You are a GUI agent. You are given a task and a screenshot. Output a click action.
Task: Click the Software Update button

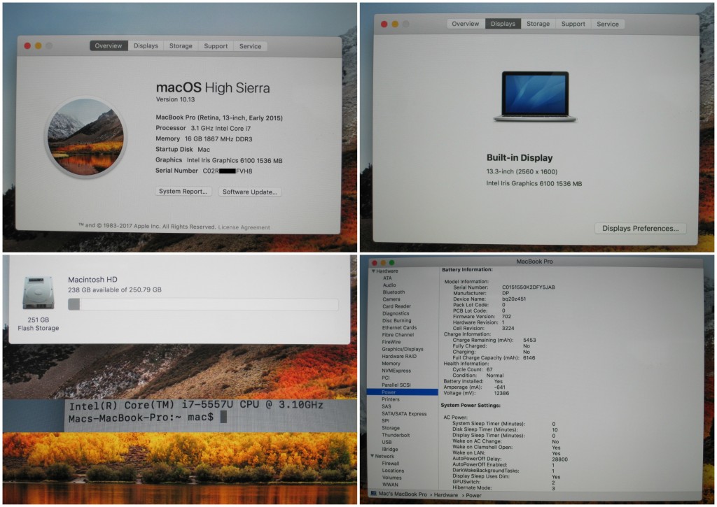[250, 192]
